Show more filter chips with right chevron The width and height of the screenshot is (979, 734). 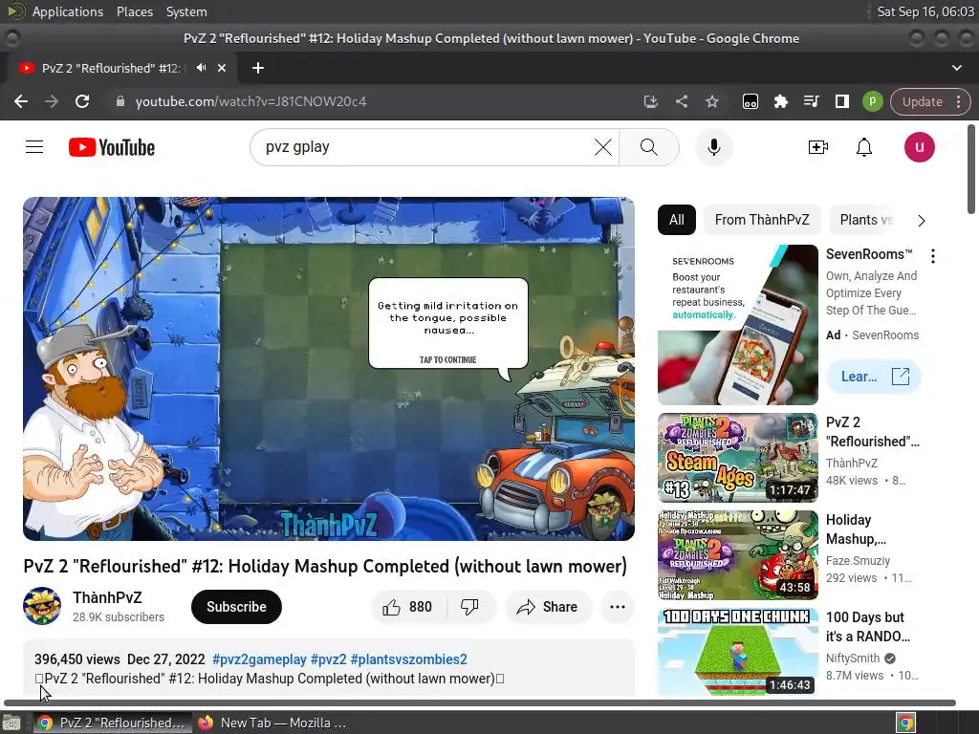921,221
